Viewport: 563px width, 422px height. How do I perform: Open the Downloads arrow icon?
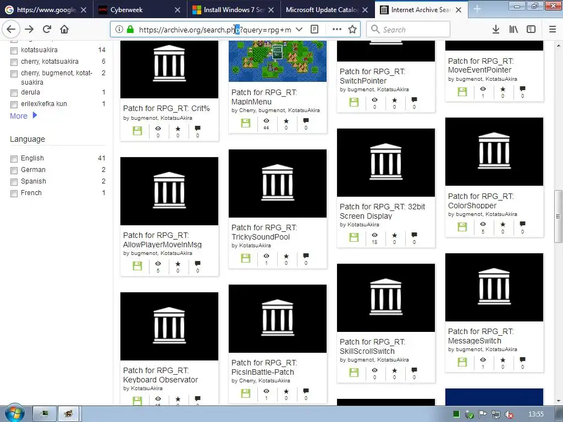coord(495,30)
